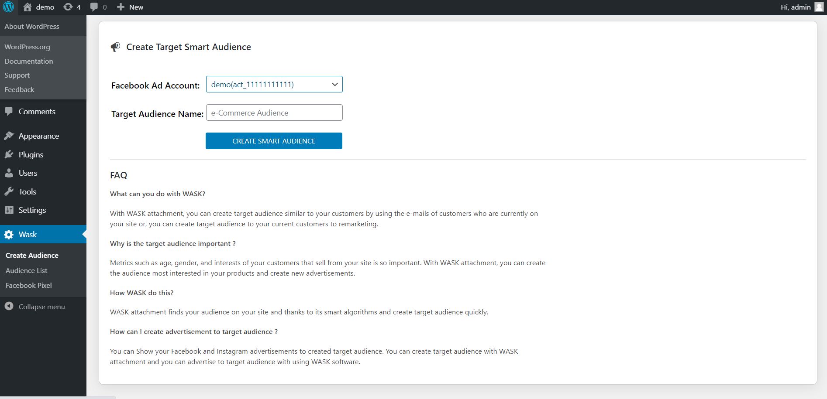This screenshot has width=827, height=399.
Task: Open the Tools menu
Action: click(x=28, y=192)
